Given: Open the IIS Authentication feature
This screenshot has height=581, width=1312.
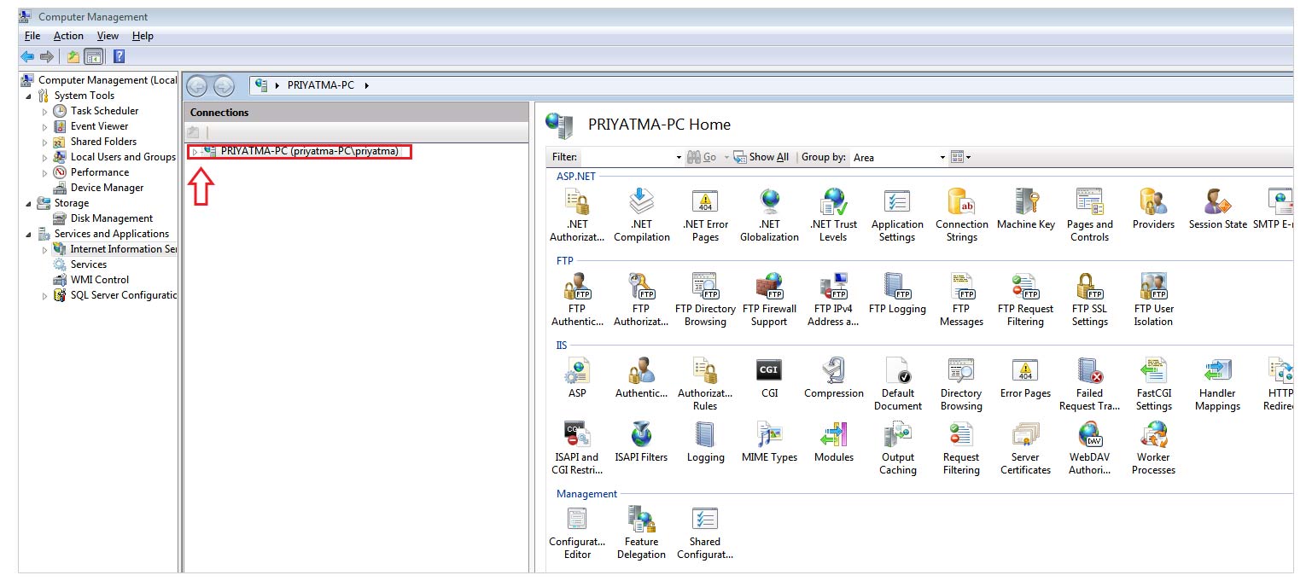Looking at the screenshot, I should coord(641,378).
